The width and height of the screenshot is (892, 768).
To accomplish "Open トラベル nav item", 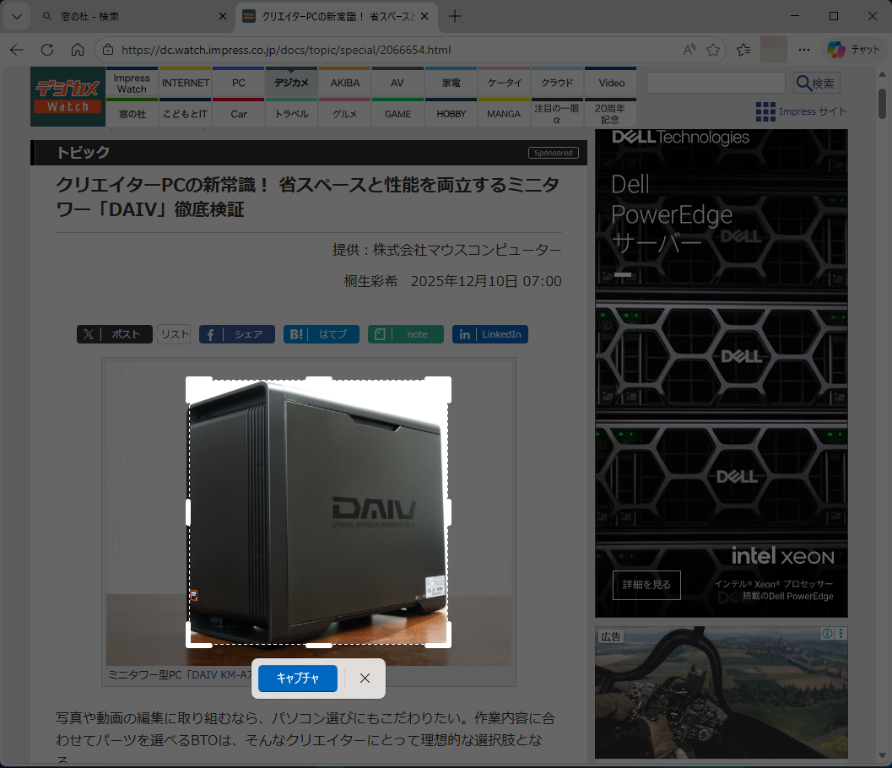I will click(291, 113).
